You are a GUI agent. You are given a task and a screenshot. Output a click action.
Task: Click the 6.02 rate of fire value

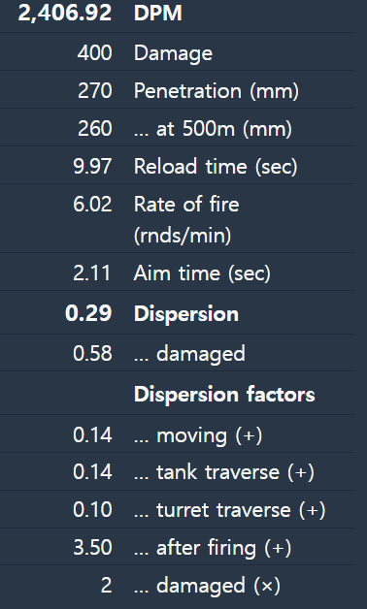[x=92, y=205]
